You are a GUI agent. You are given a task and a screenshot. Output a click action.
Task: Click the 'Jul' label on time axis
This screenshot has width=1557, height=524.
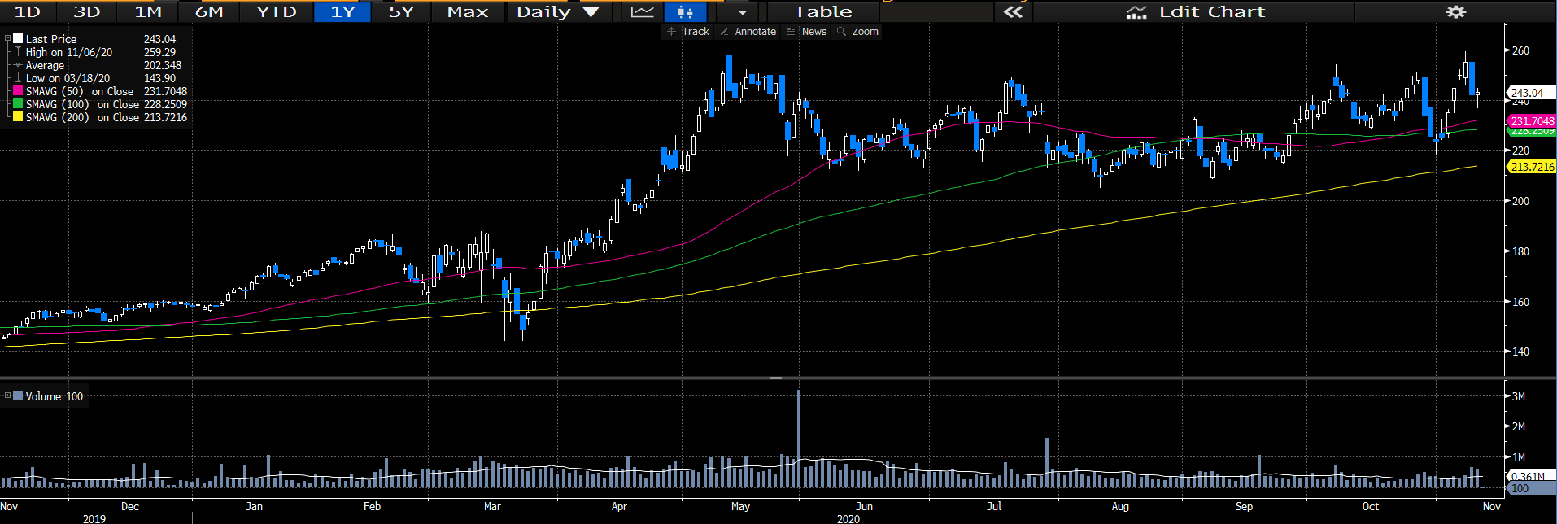pyautogui.click(x=994, y=506)
